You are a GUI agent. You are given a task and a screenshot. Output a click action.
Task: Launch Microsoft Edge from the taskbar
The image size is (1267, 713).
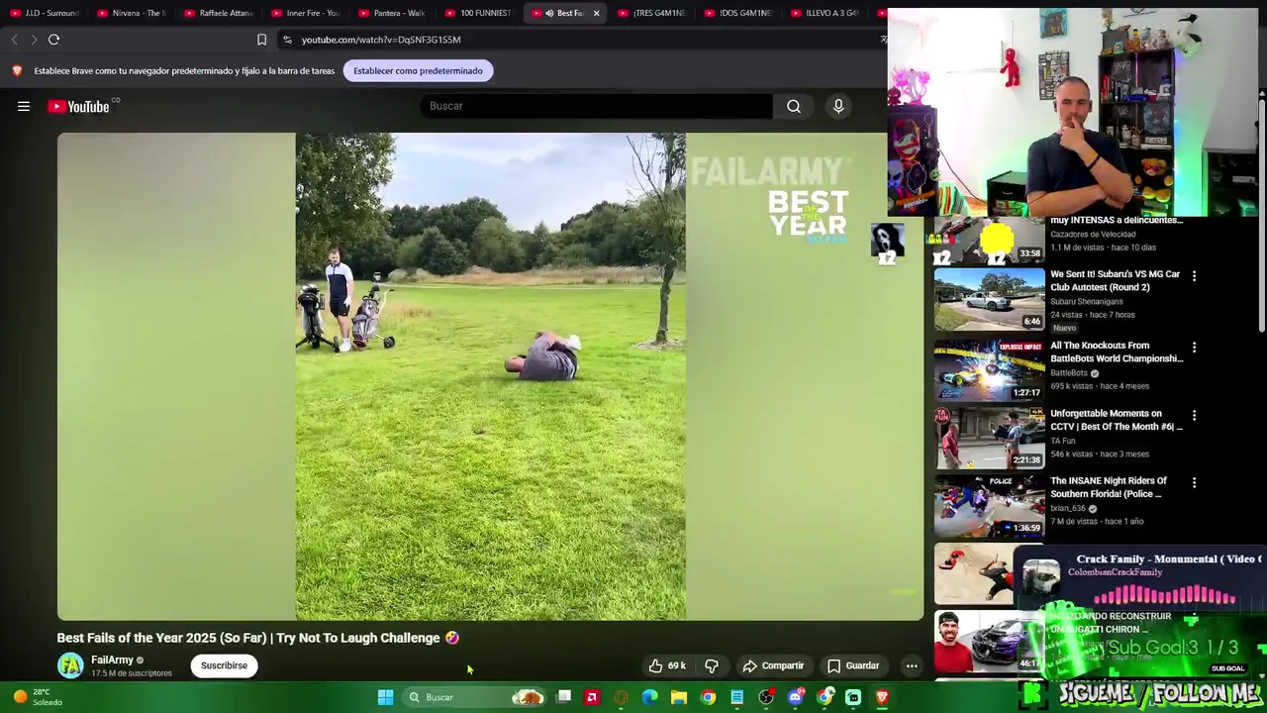649,697
